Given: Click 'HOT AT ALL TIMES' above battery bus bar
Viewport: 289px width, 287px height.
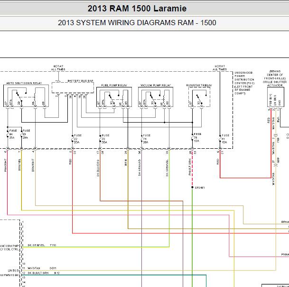Looking at the screenshot, I should [x=58, y=68].
